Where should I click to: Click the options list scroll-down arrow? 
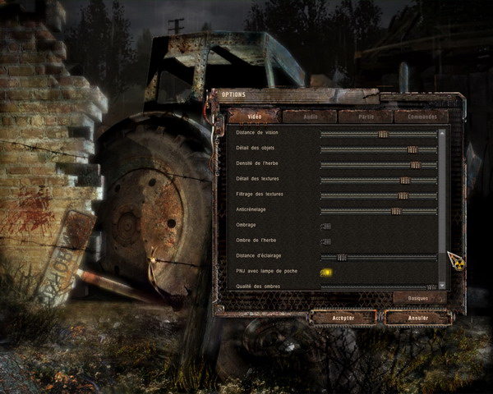442,285
